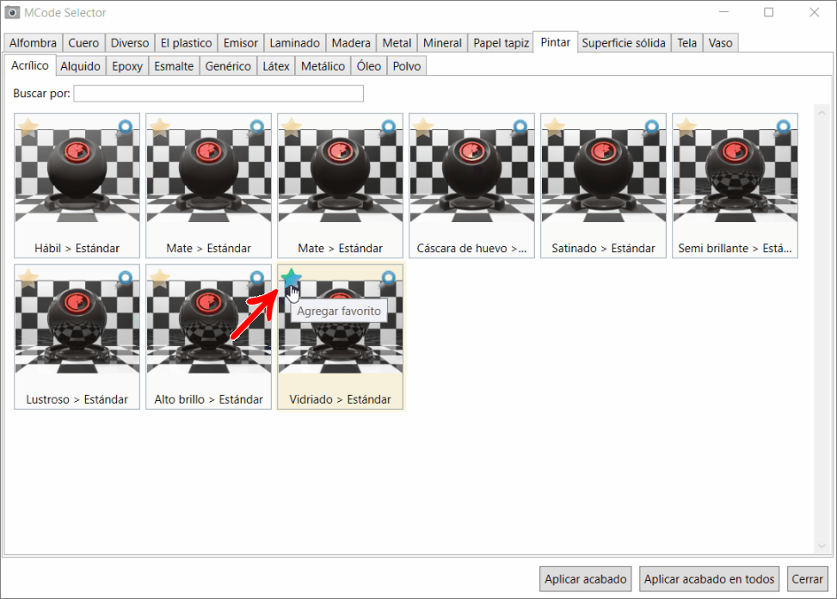This screenshot has width=837, height=599.
Task: Select the Hábil > Estándar finish thumbnail
Action: [77, 176]
